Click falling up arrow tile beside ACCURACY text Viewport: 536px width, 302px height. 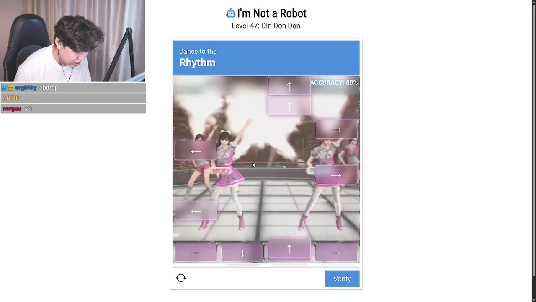[x=289, y=86]
